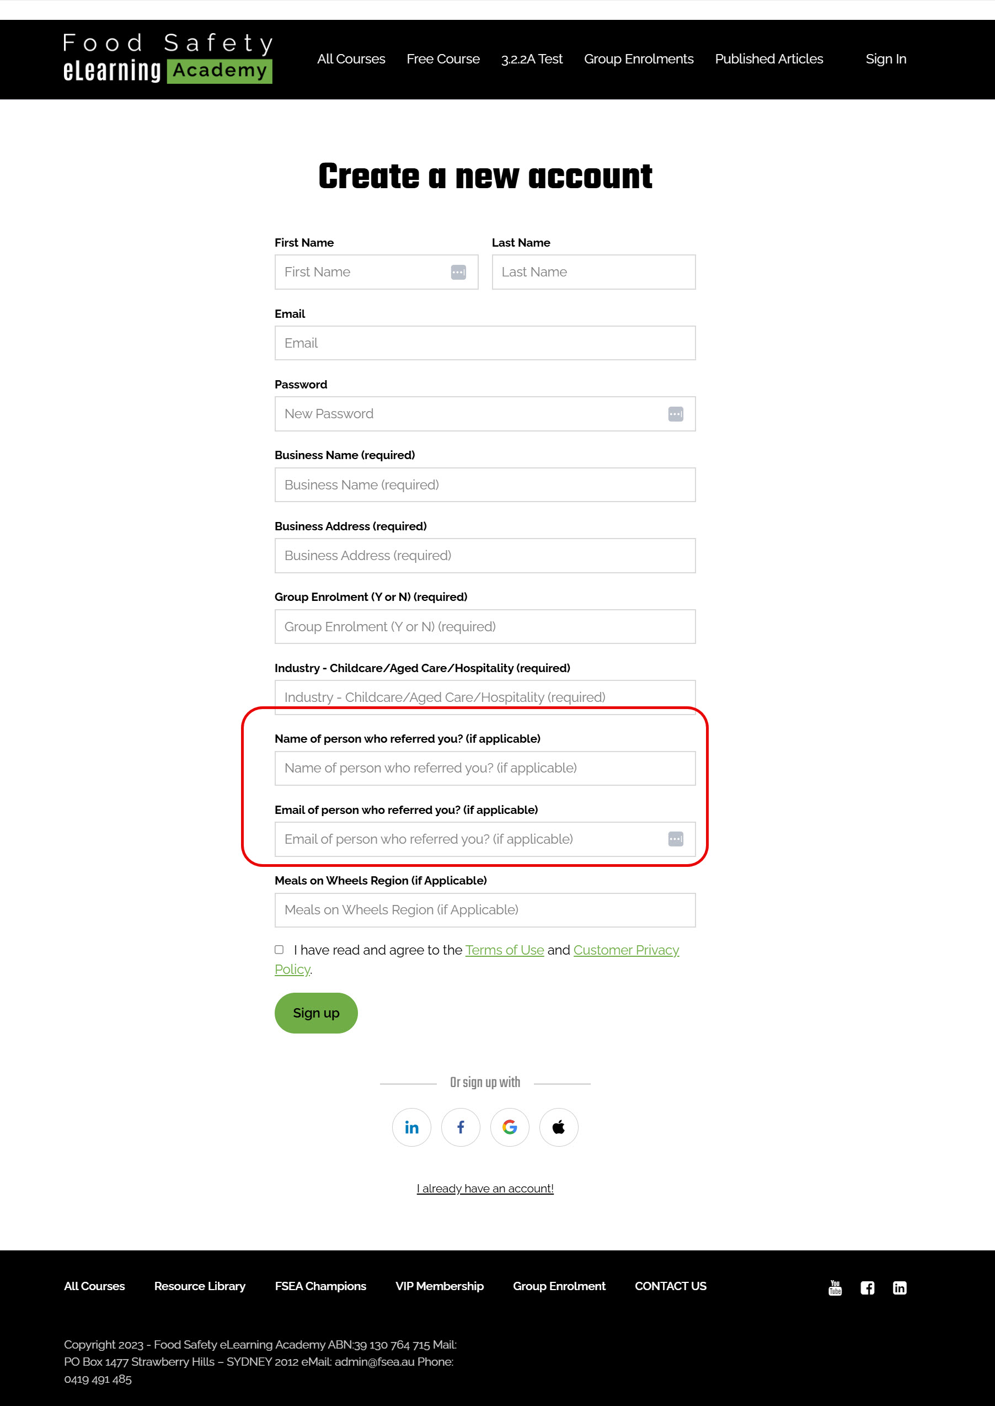Click the Business Name (required) field

point(485,485)
